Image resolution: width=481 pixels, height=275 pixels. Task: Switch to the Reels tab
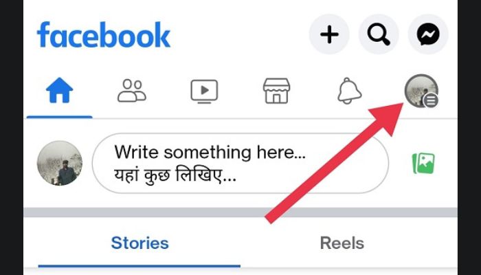[x=342, y=243]
